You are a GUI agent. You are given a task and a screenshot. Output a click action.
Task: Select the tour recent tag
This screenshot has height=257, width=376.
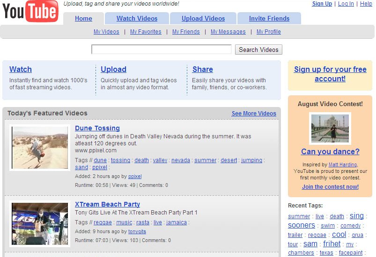[x=293, y=244]
